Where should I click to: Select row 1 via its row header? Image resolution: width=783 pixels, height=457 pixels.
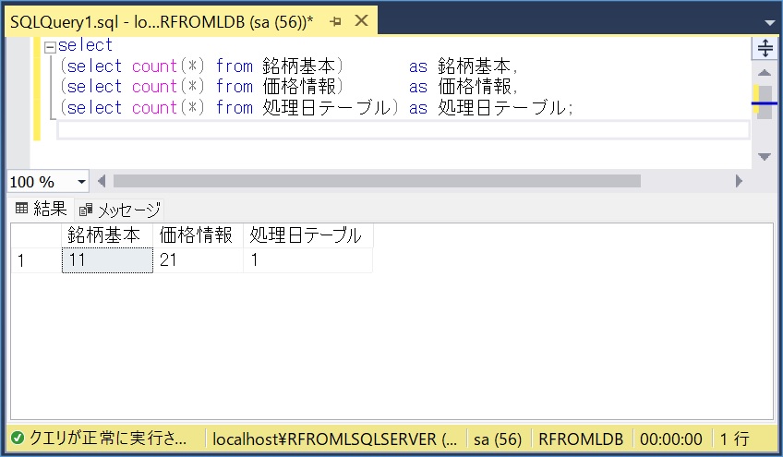click(x=35, y=261)
